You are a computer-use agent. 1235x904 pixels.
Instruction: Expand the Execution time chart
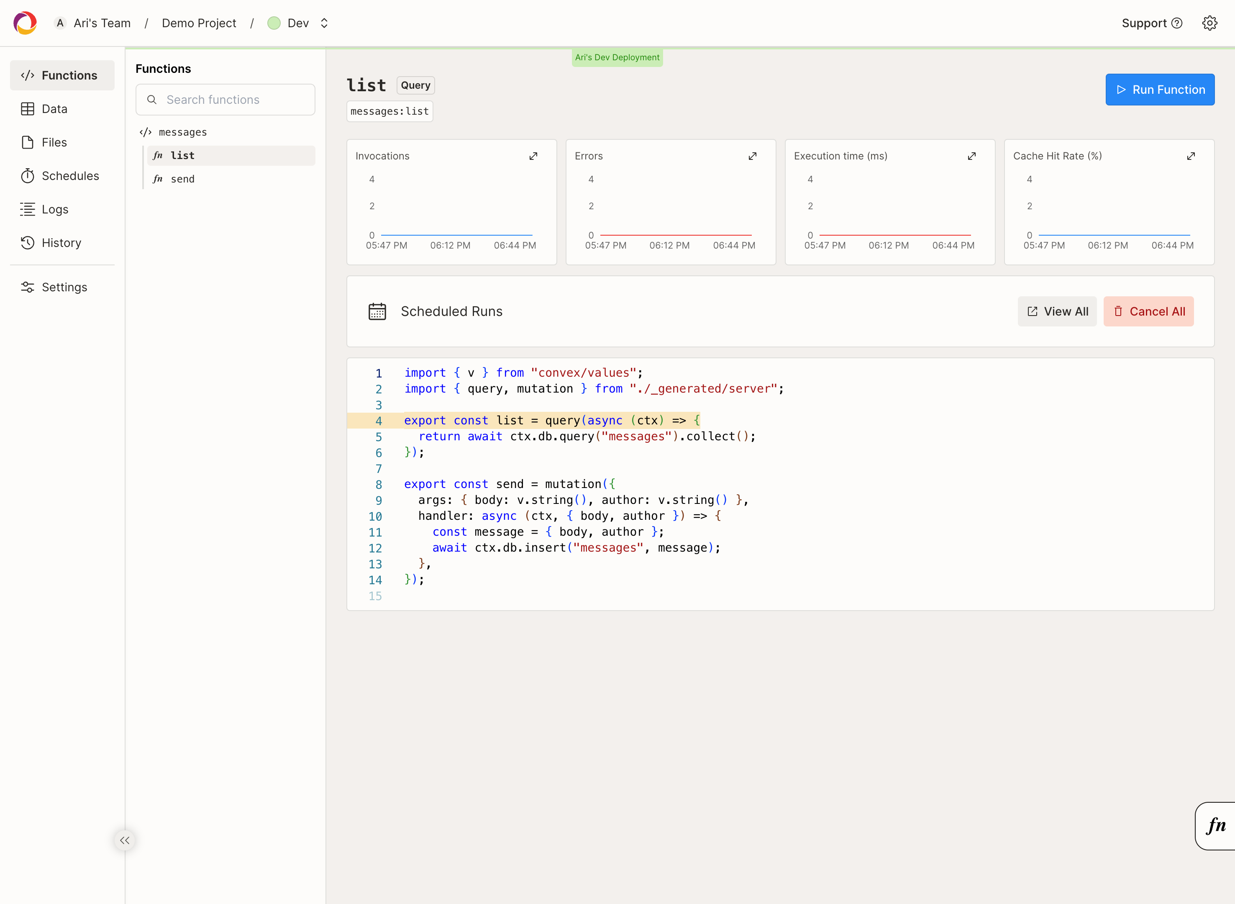tap(972, 156)
